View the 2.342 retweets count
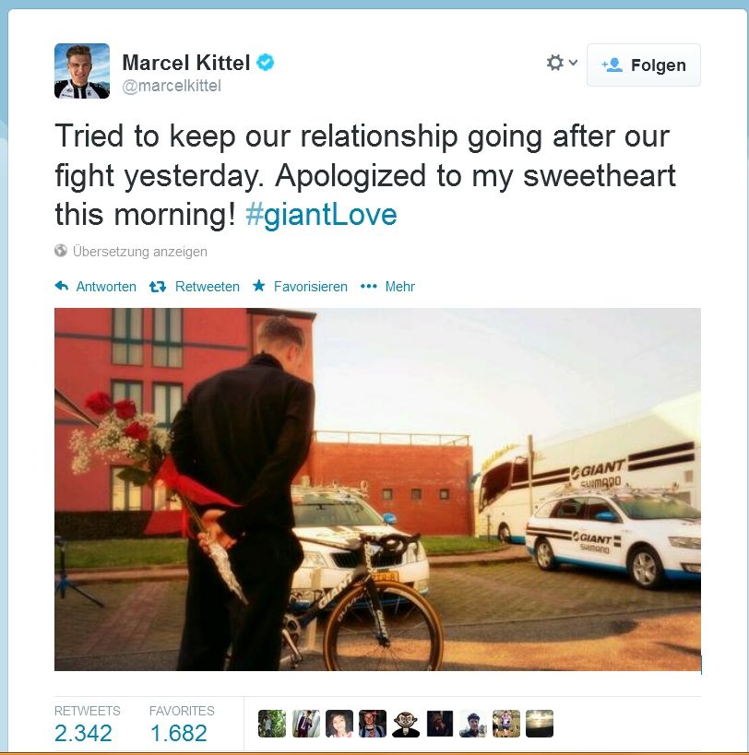 coord(83,733)
